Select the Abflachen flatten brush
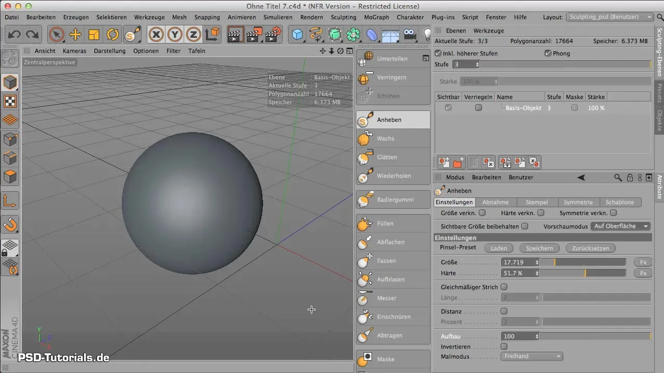This screenshot has width=664, height=373. [393, 242]
